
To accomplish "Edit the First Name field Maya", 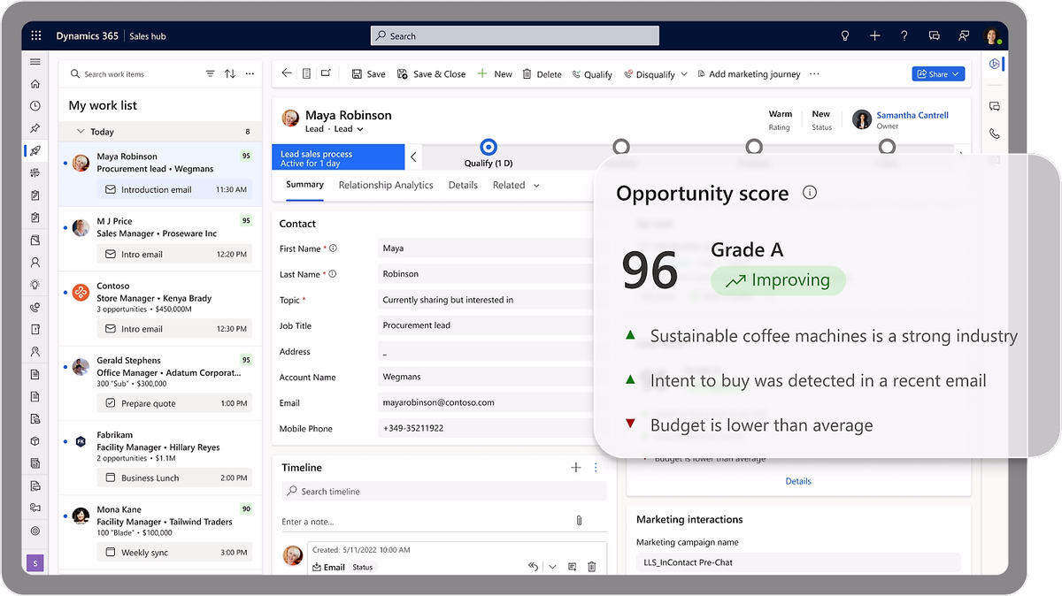I will (x=485, y=248).
